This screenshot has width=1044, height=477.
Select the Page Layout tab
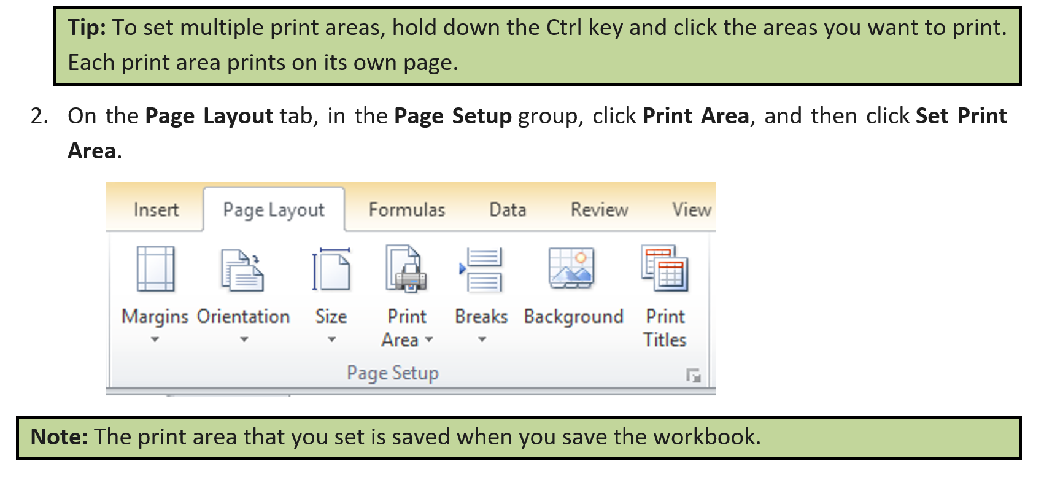click(274, 210)
